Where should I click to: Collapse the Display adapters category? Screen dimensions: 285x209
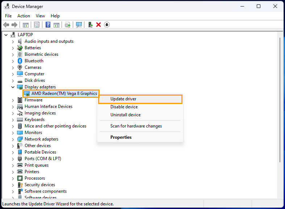click(x=13, y=87)
